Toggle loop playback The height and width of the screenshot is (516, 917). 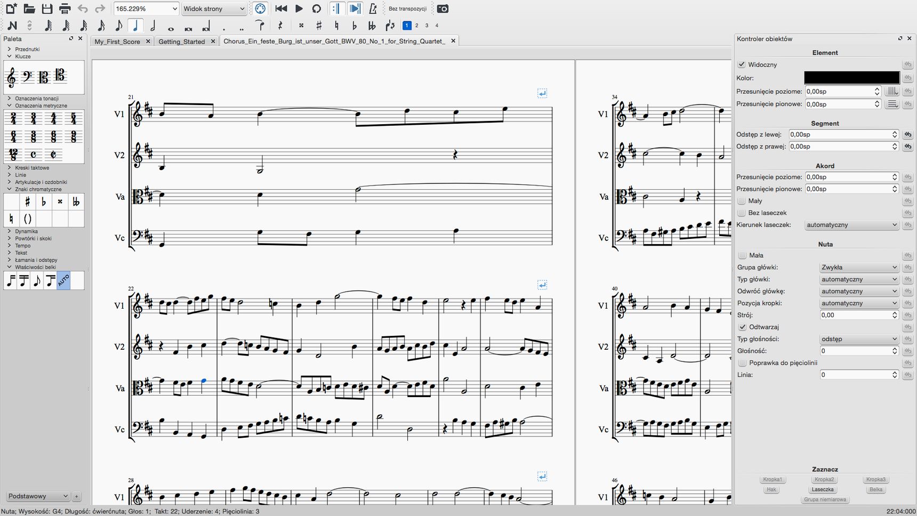(317, 9)
